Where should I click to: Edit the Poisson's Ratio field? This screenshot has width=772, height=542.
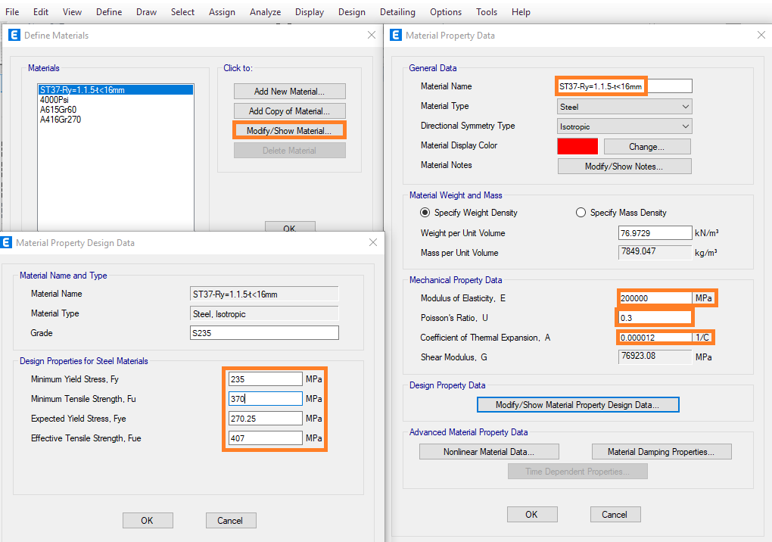[655, 317]
